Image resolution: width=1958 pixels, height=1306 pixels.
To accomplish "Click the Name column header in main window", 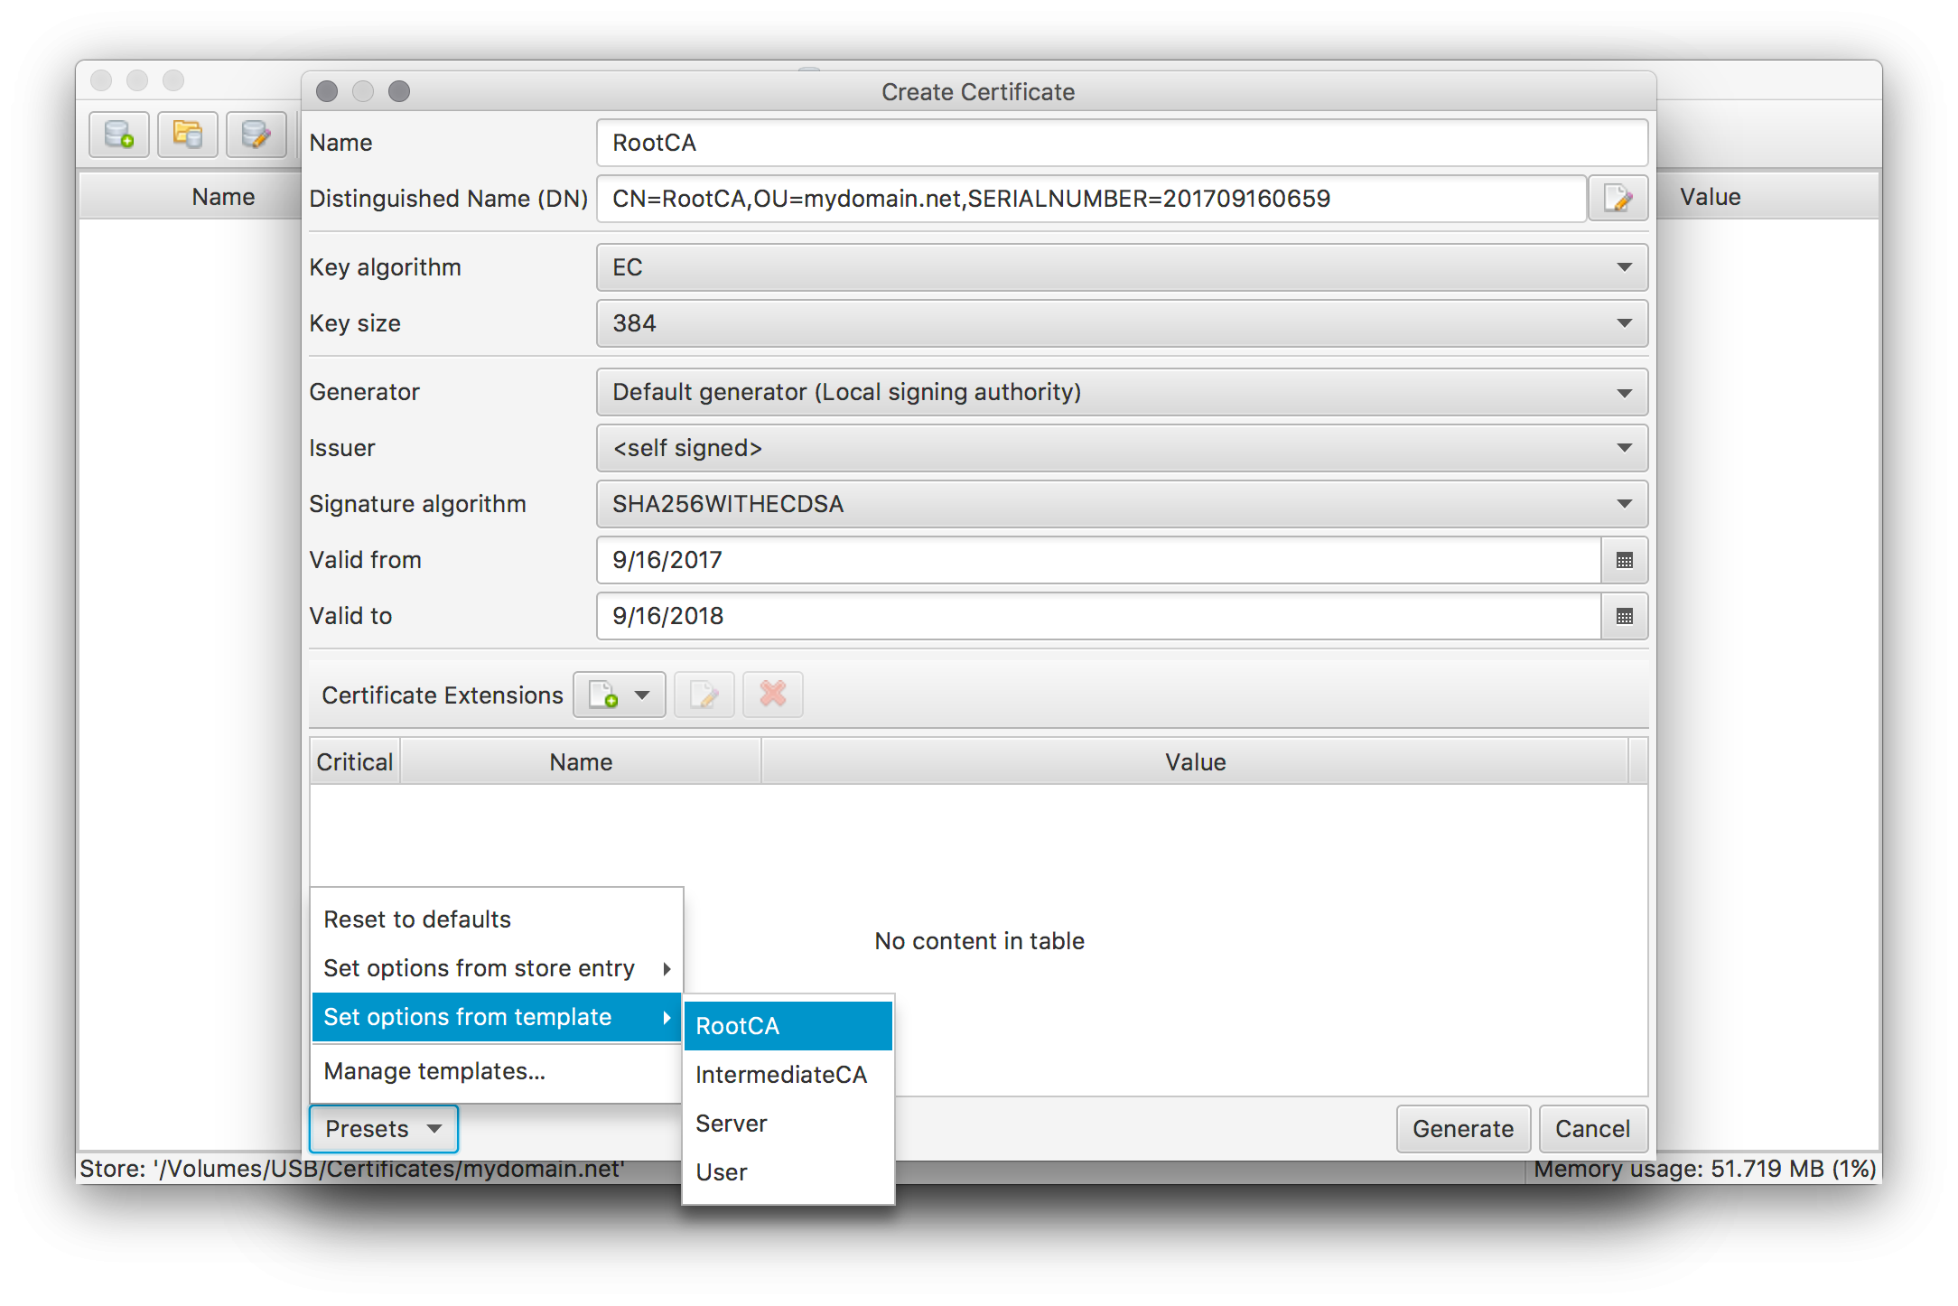I will pos(223,197).
